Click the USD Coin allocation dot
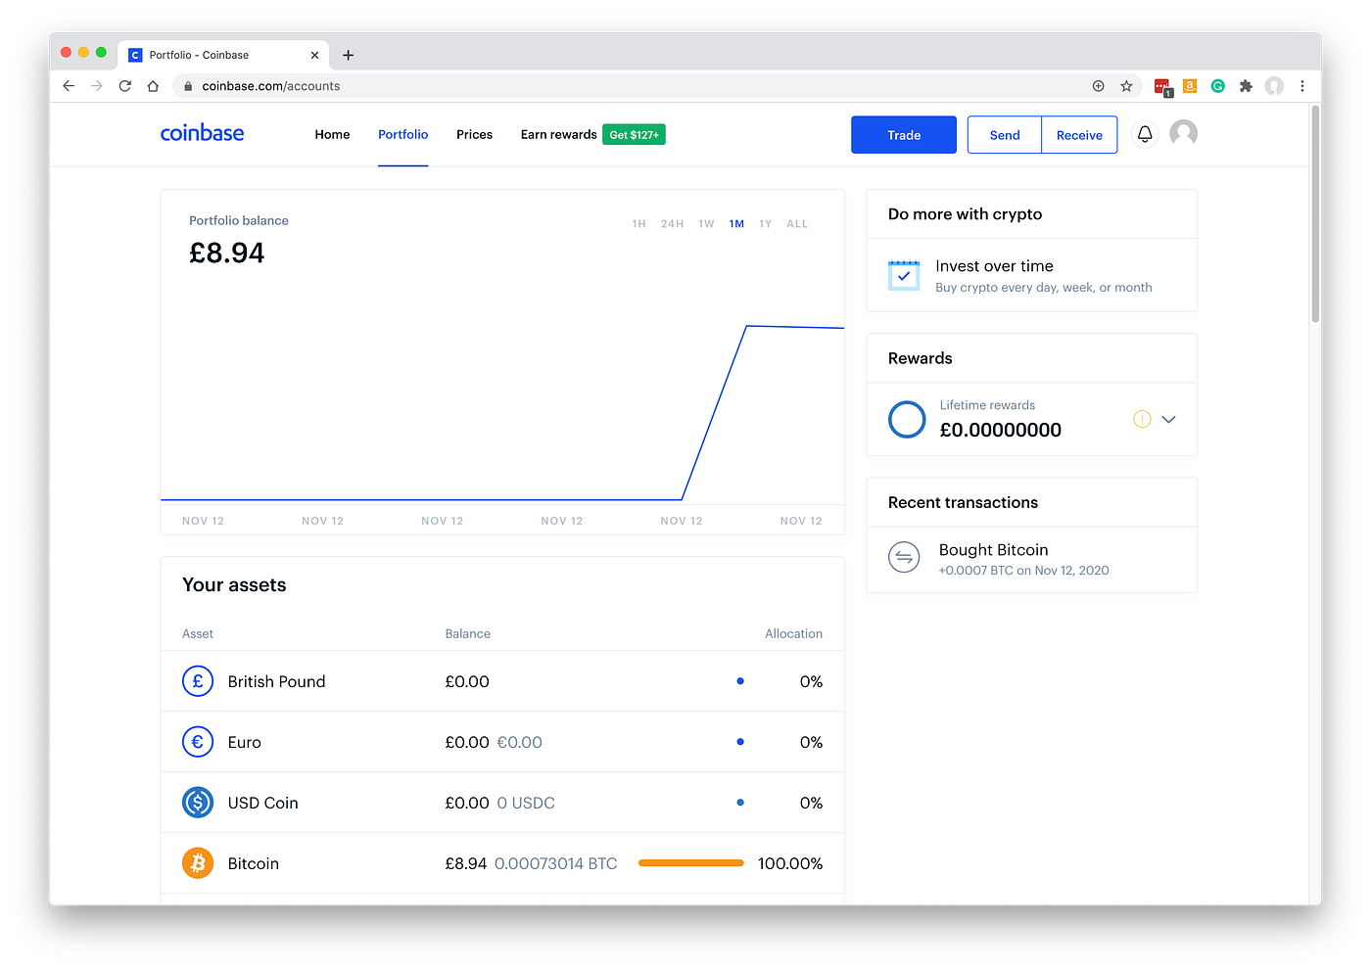This screenshot has width=1371, height=970. (x=740, y=803)
